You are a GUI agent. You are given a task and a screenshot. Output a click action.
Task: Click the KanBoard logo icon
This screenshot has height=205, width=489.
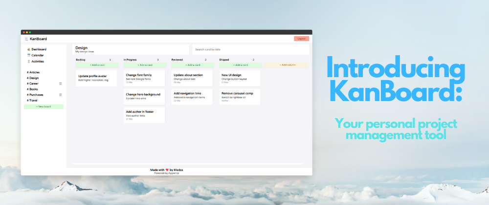pos(26,39)
